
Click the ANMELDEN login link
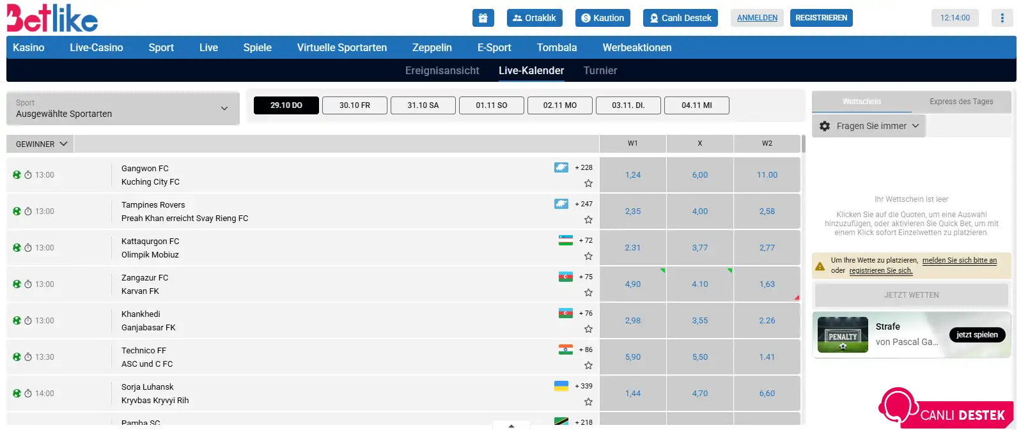758,18
